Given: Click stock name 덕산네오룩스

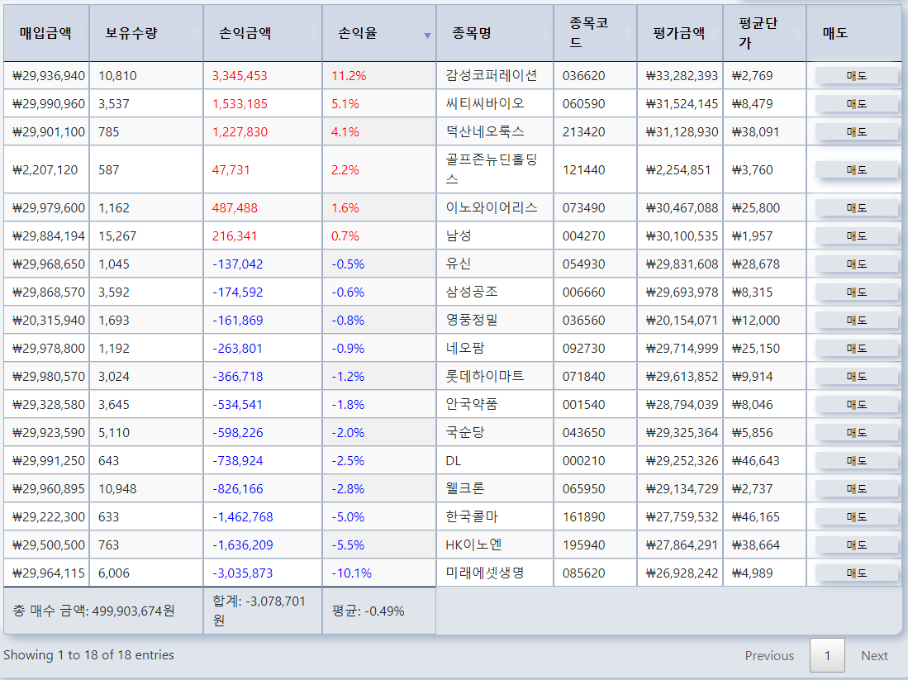Looking at the screenshot, I should 485,131.
